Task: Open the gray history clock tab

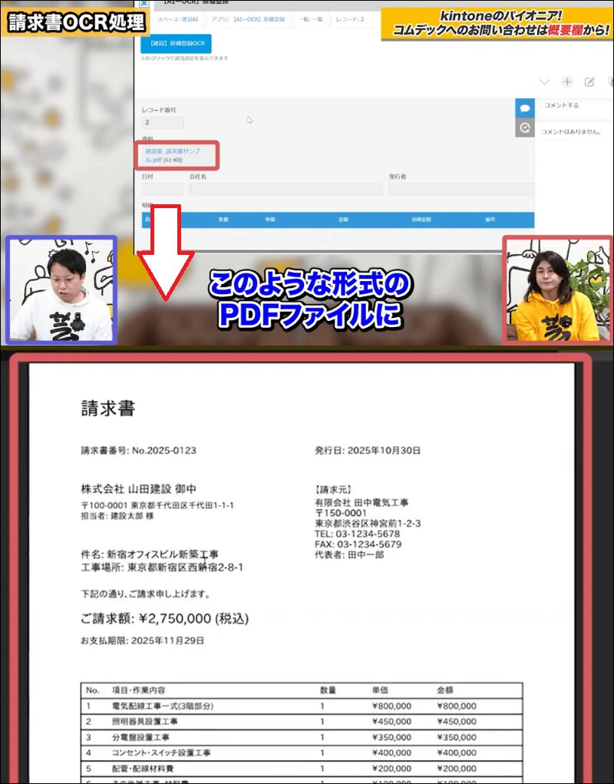Action: (x=525, y=128)
